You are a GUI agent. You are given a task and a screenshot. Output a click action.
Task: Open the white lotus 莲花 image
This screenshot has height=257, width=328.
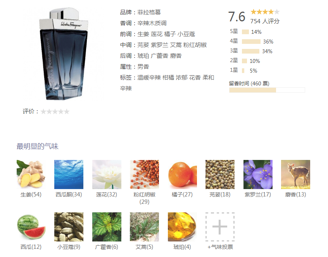[x=107, y=174]
